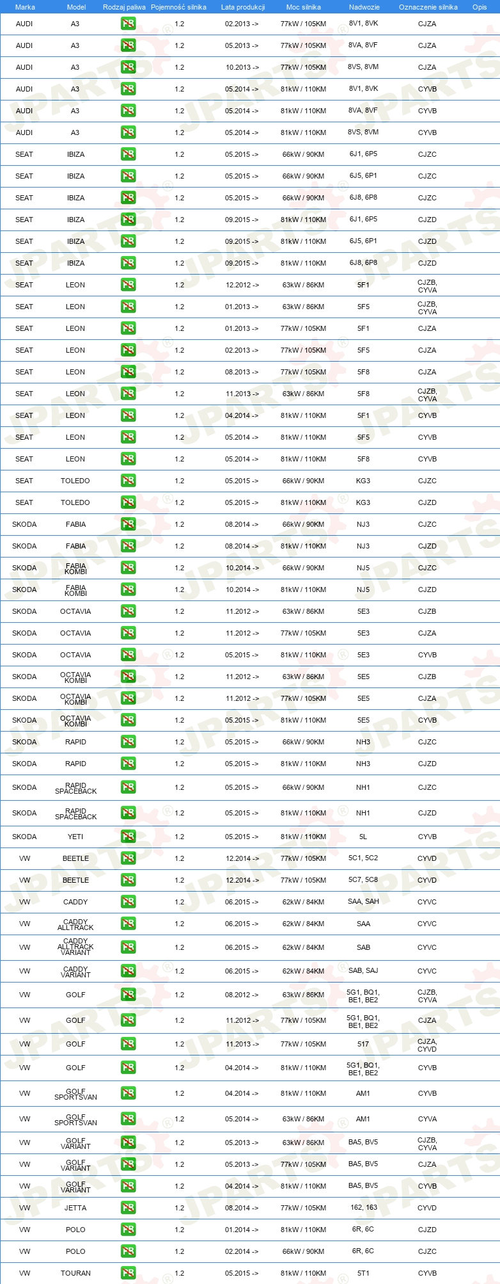Click the fuel icon in the SEAT LEON 08.2013 row
Image resolution: width=500 pixels, height=1284 pixels.
(x=129, y=372)
